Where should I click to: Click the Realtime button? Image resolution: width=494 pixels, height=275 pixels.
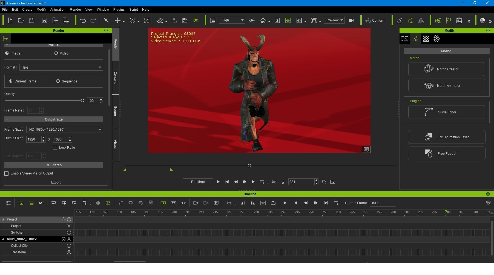(198, 182)
